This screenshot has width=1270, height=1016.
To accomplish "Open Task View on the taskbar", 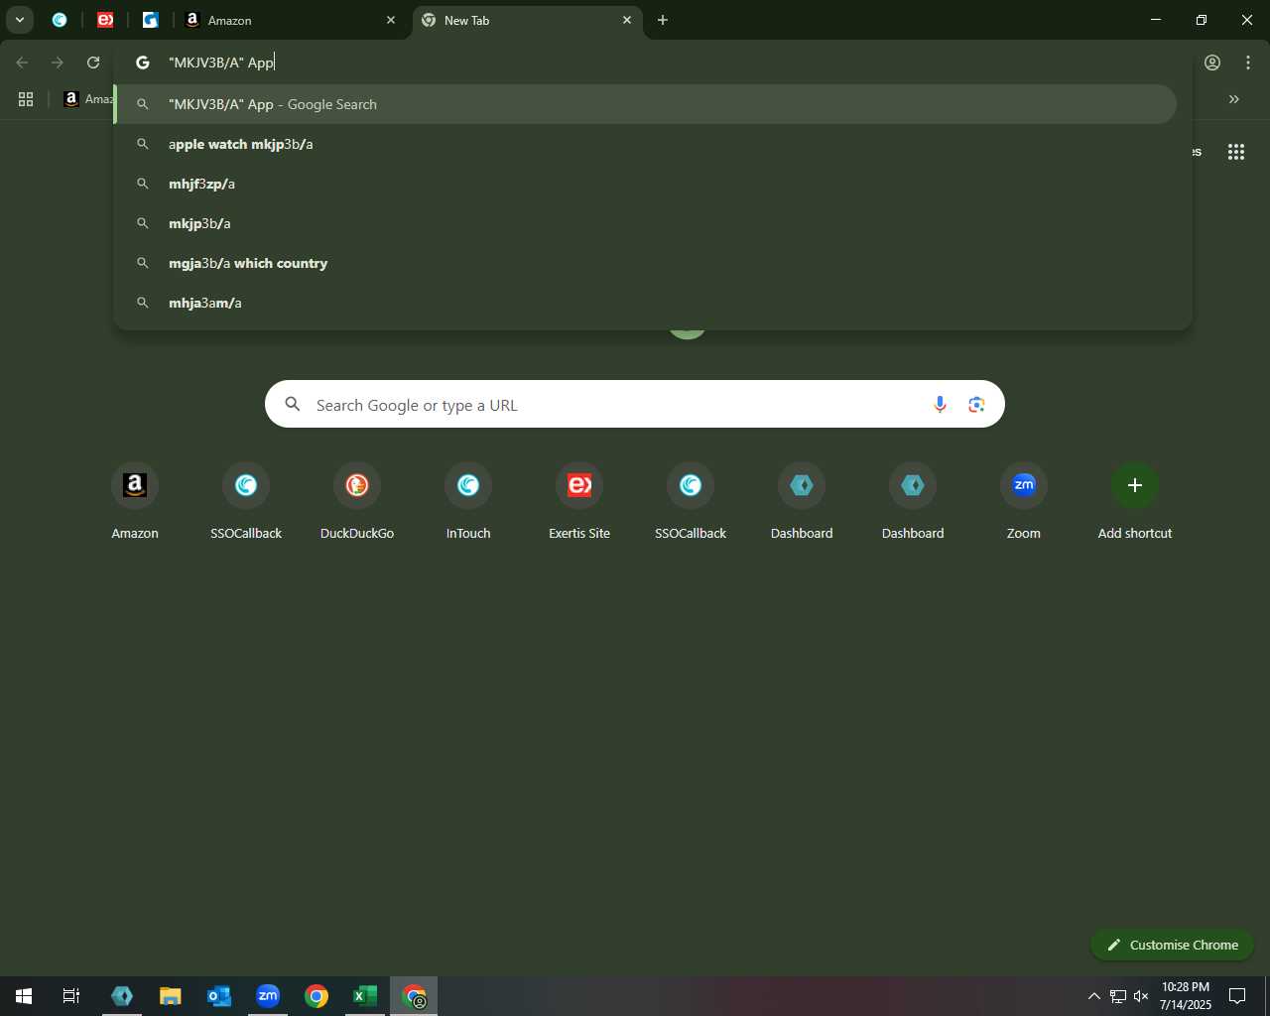I will click(71, 996).
